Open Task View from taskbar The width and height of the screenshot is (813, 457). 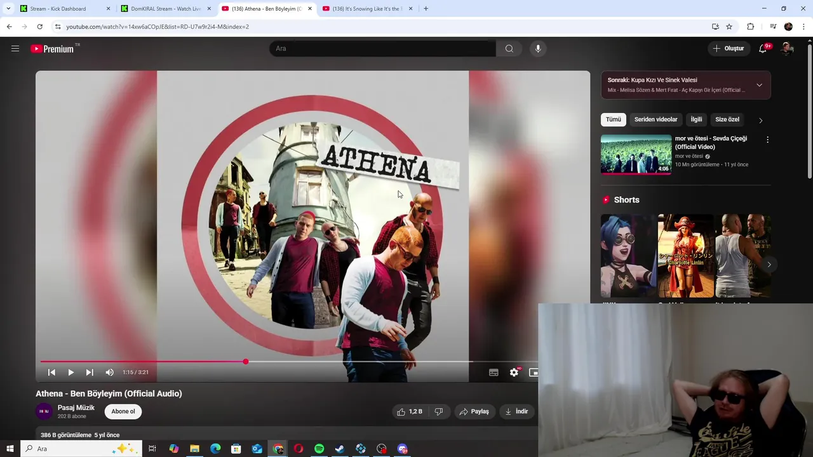[152, 449]
